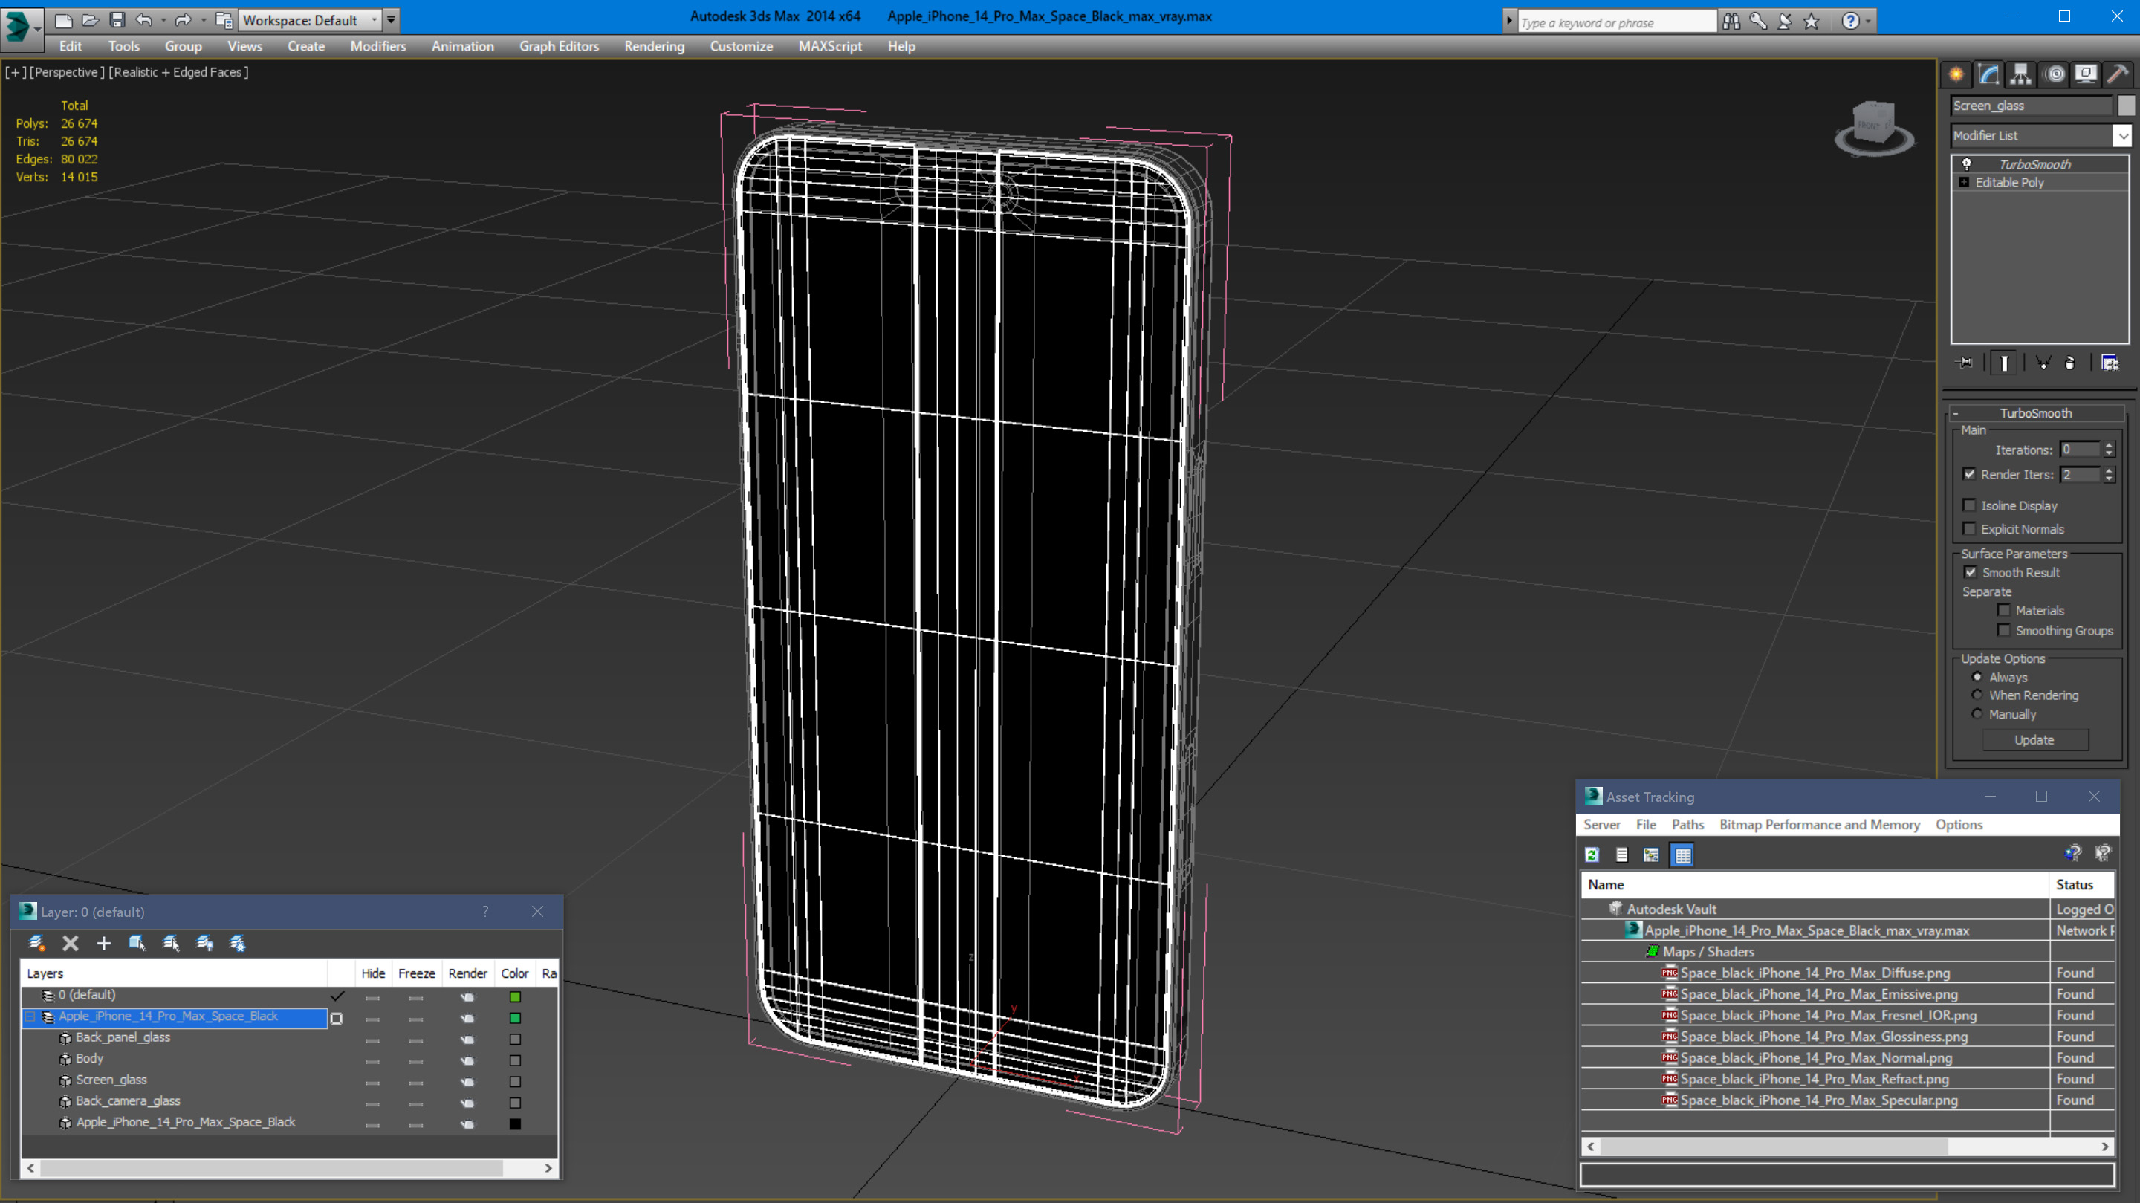The image size is (2140, 1203).
Task: Open the Display command panel tab
Action: [2085, 74]
